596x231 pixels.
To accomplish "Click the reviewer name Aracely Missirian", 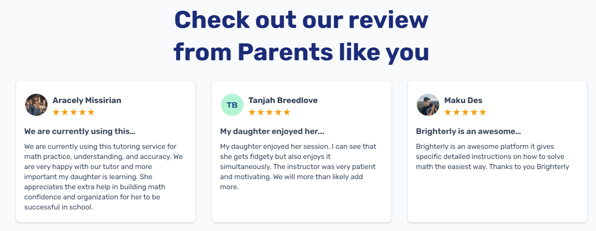I will pyautogui.click(x=87, y=100).
